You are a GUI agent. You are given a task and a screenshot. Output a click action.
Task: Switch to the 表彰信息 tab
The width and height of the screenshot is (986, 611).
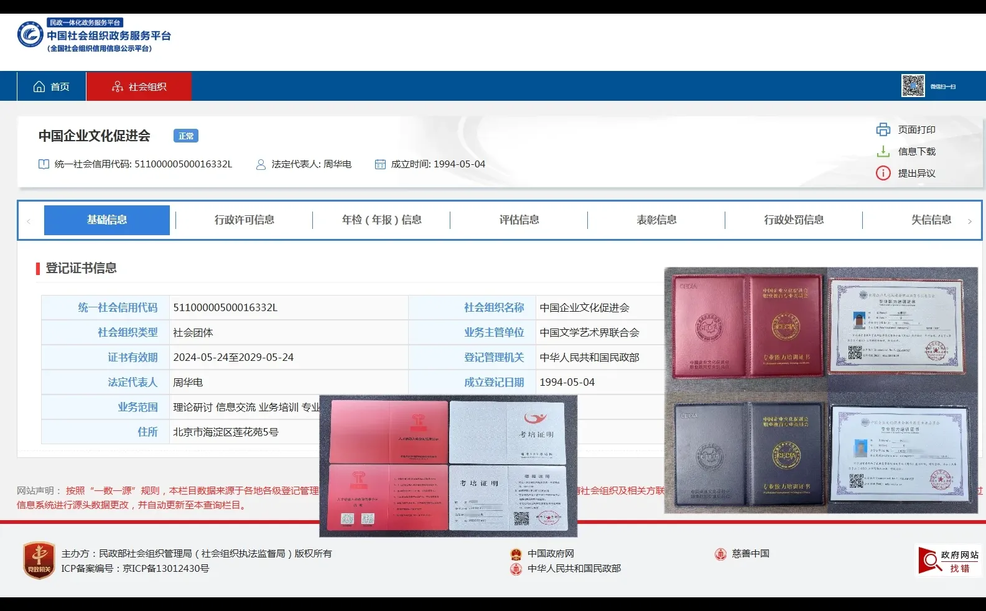tap(656, 220)
